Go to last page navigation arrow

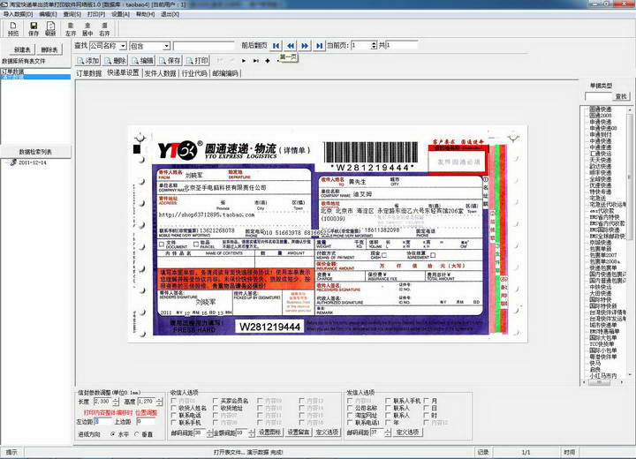click(318, 45)
